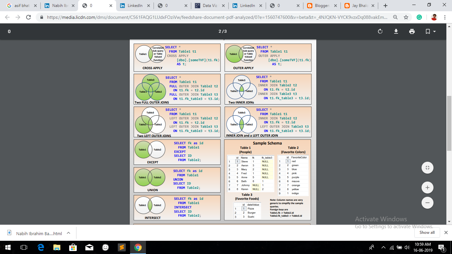Screen dimensions: 452x254
Task: Open the smiley face app on taskbar
Action: tap(106, 247)
